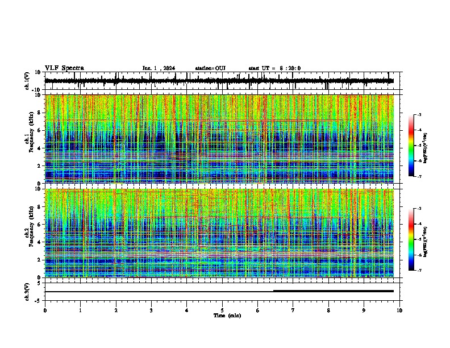450x348 pixels.
Task: Click the "-7" label on ch.1 color scale
Action: click(x=419, y=176)
